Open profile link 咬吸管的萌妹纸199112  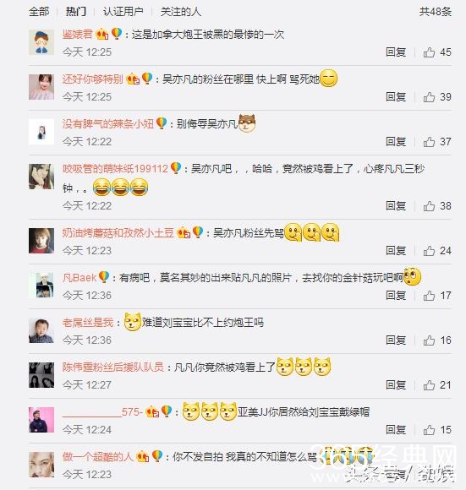[115, 169]
